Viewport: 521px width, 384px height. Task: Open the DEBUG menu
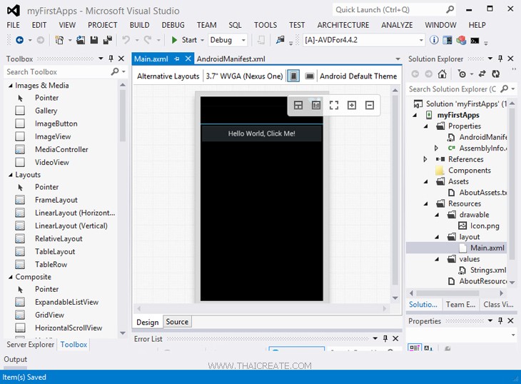coord(173,25)
